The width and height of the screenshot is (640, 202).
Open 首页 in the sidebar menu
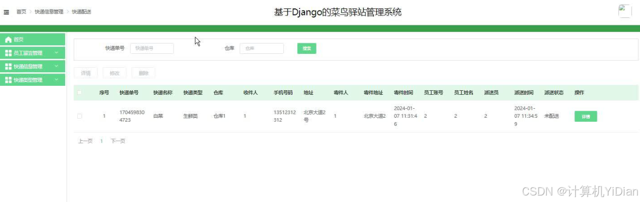pyautogui.click(x=33, y=39)
